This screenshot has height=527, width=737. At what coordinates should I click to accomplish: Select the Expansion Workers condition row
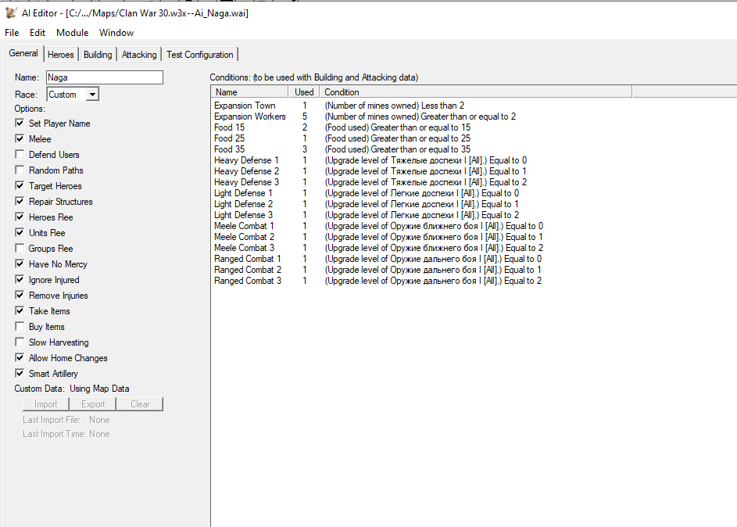coord(249,117)
